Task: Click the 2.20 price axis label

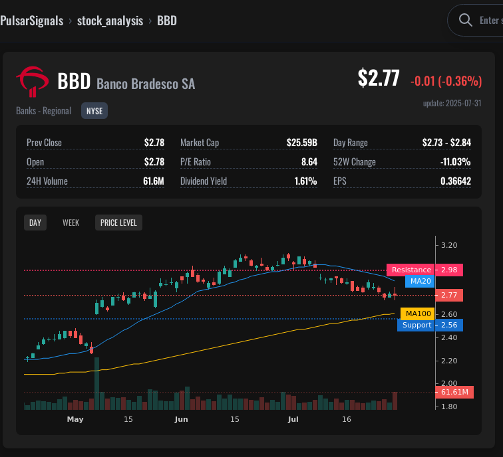Action: (449, 361)
